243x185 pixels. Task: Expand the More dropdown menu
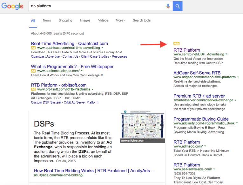121,20
